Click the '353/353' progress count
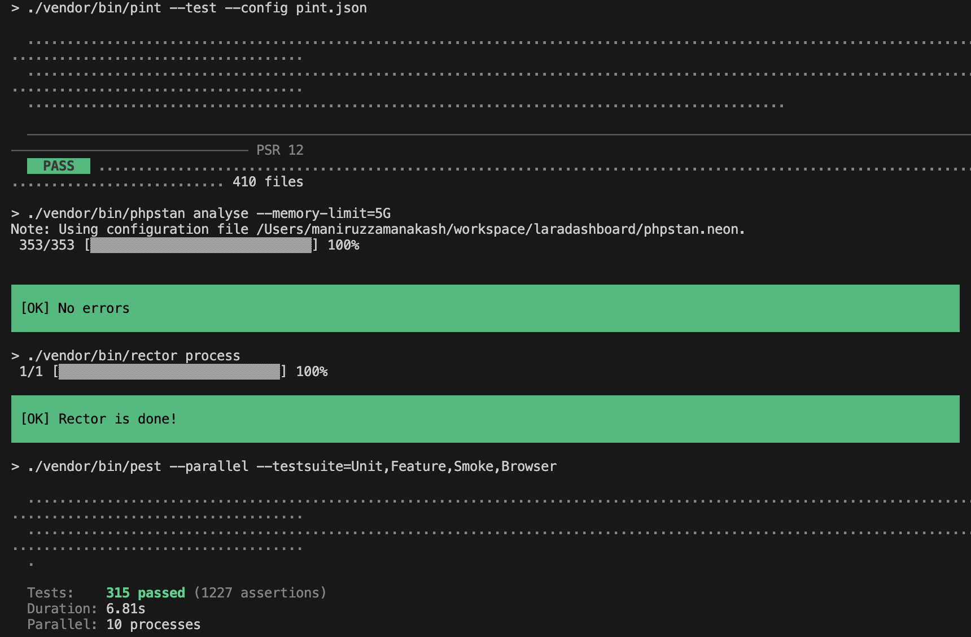This screenshot has width=971, height=637. [x=47, y=245]
